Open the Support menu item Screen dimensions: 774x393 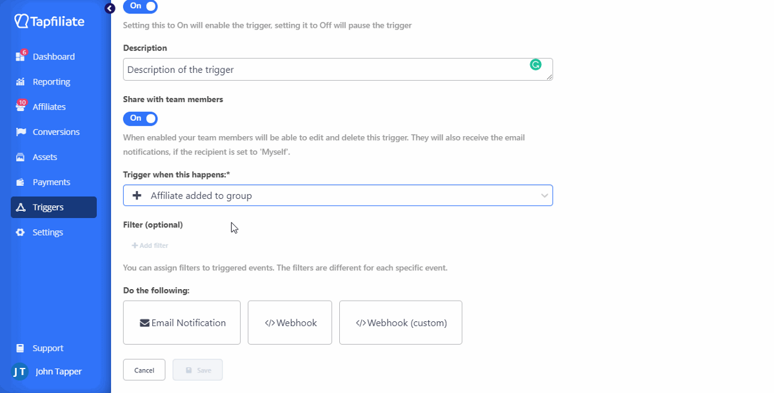pos(48,348)
